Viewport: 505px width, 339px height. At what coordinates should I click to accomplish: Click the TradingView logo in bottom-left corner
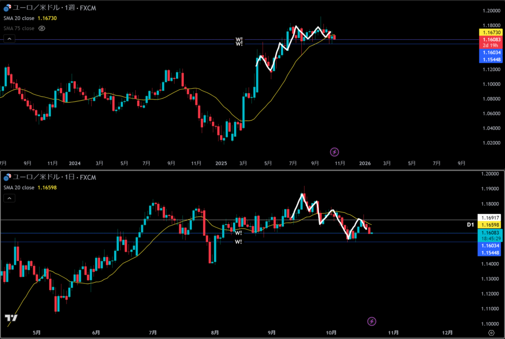coord(11,318)
